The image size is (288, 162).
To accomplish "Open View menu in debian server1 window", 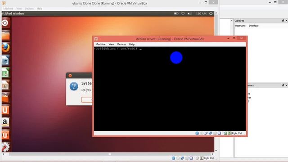I will point(111,44).
